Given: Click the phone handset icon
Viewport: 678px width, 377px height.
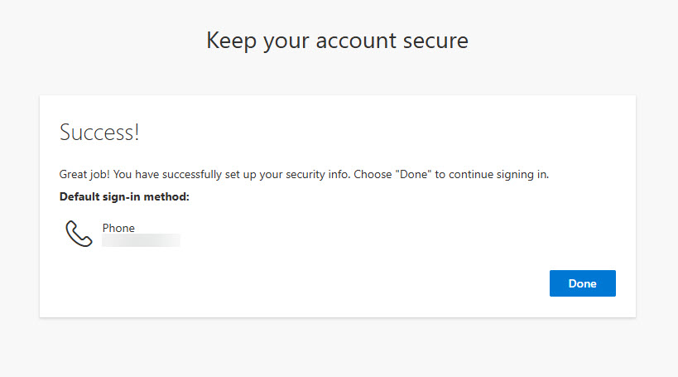Looking at the screenshot, I should [79, 234].
